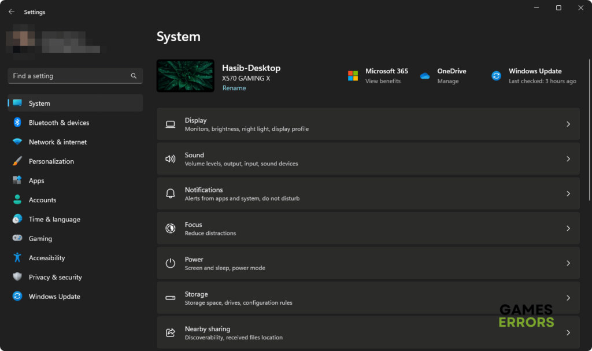The image size is (592, 351).
Task: Open Windows Update via its sidebar icon
Action: click(17, 296)
